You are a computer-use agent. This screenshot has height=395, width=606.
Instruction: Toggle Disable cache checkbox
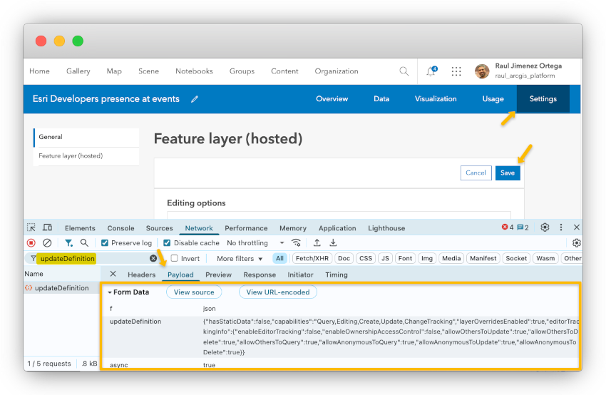[x=167, y=242]
